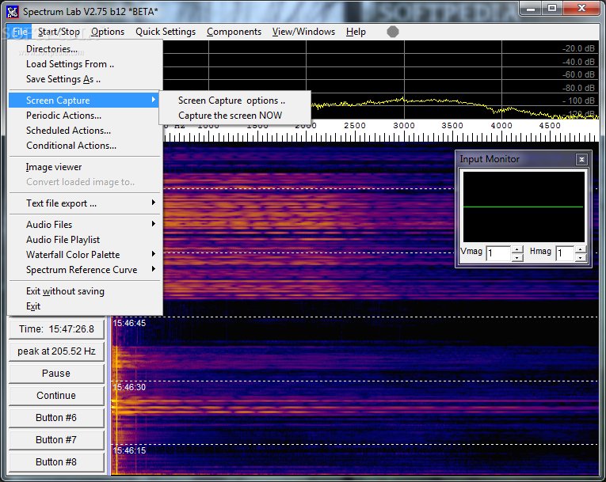
Task: Expand the Text file export submenu
Action: [x=85, y=203]
